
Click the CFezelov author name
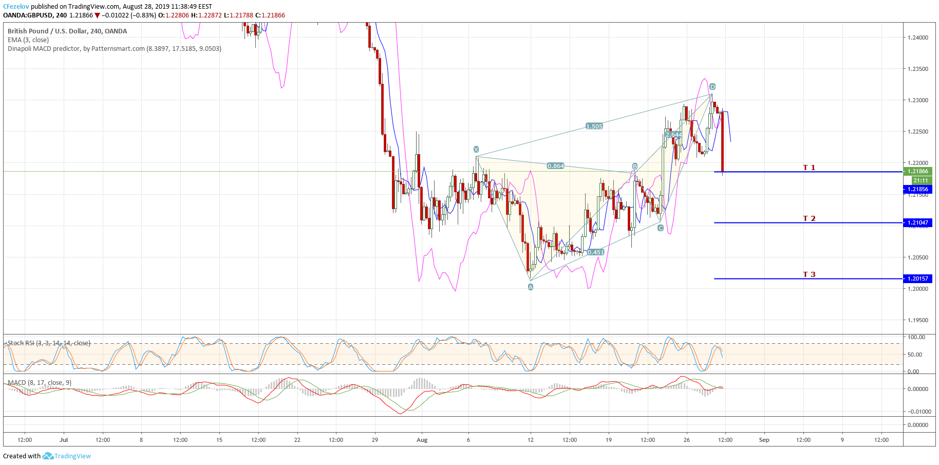click(x=16, y=7)
